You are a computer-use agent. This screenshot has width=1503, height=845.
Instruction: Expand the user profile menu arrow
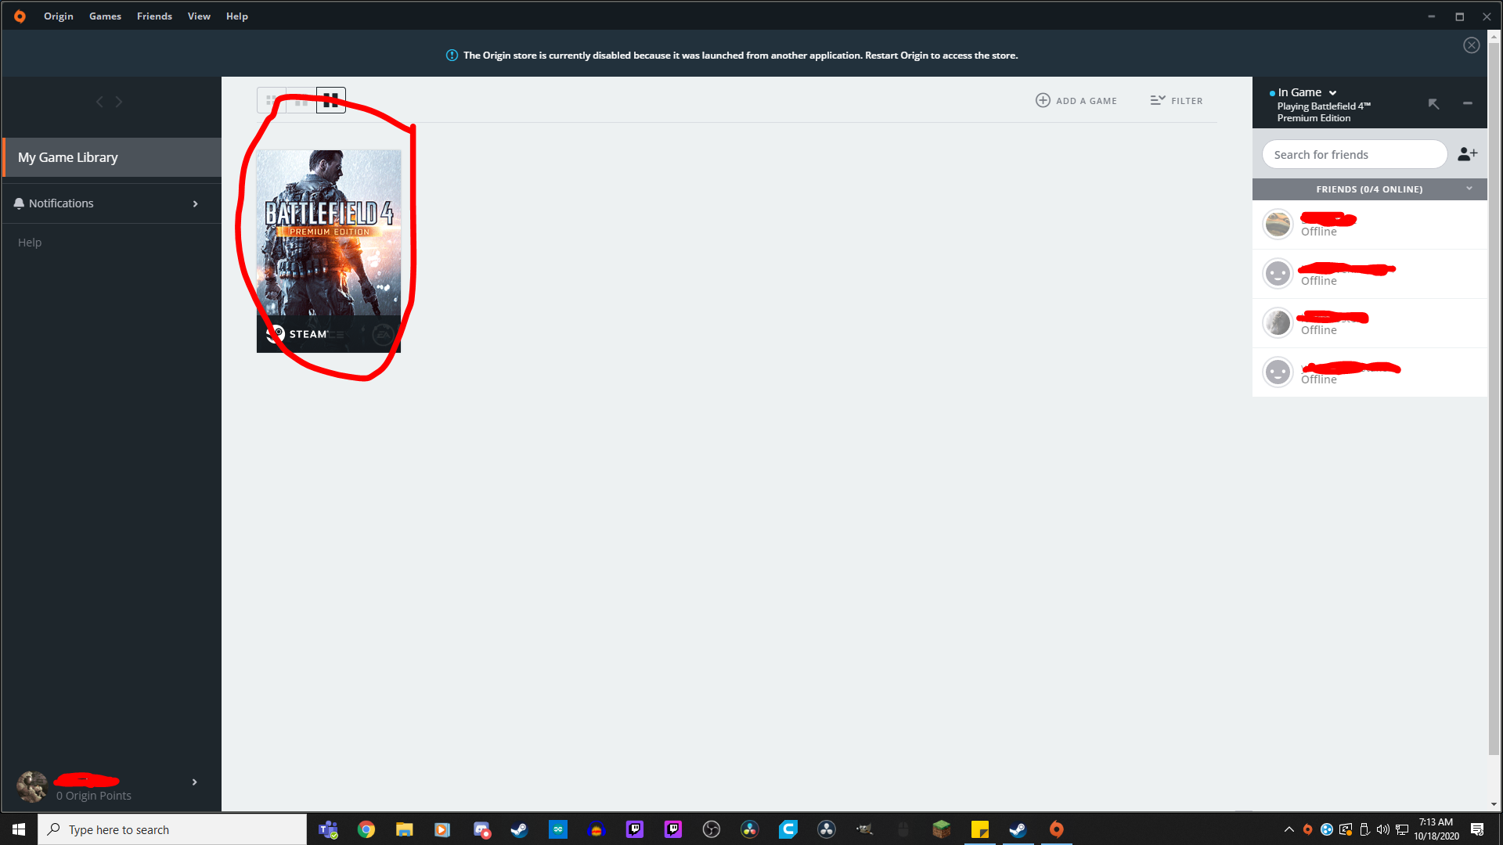pos(194,782)
